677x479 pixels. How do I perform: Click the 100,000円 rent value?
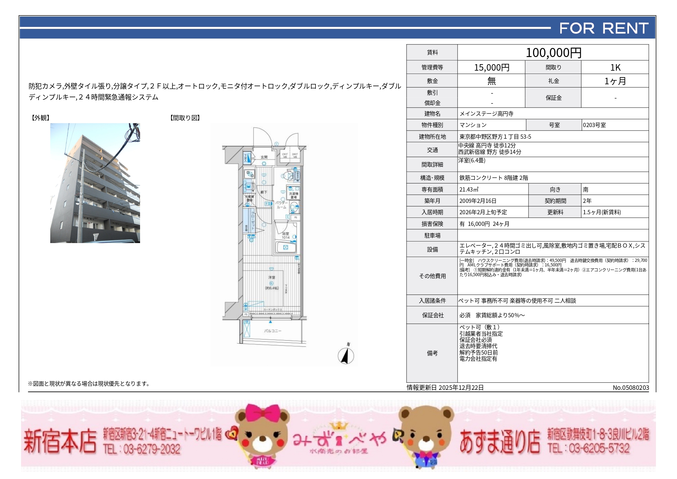point(553,53)
